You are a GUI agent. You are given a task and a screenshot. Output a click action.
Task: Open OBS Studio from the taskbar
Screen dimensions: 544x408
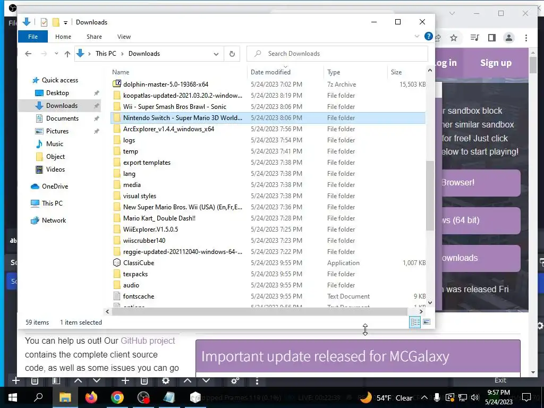click(x=143, y=397)
